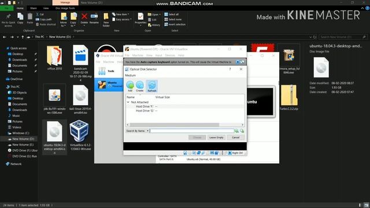Open the Machine menu in Ubuntu VM window

pos(138,55)
